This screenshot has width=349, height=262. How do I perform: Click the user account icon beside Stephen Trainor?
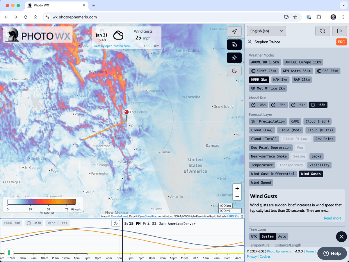click(x=250, y=42)
